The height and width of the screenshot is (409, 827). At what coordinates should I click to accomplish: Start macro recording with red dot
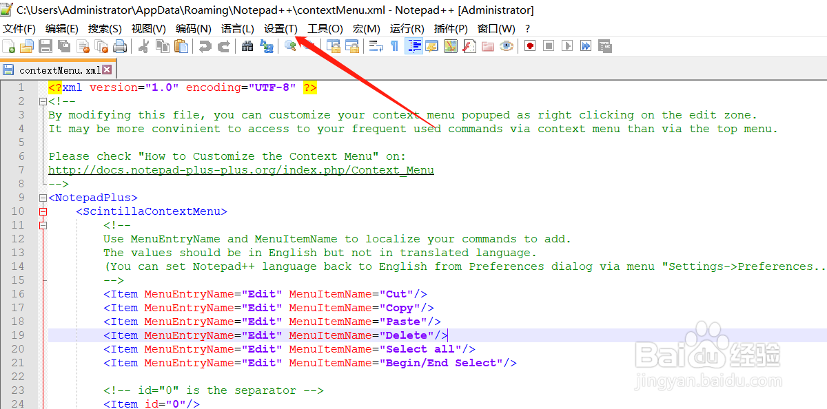pos(530,46)
